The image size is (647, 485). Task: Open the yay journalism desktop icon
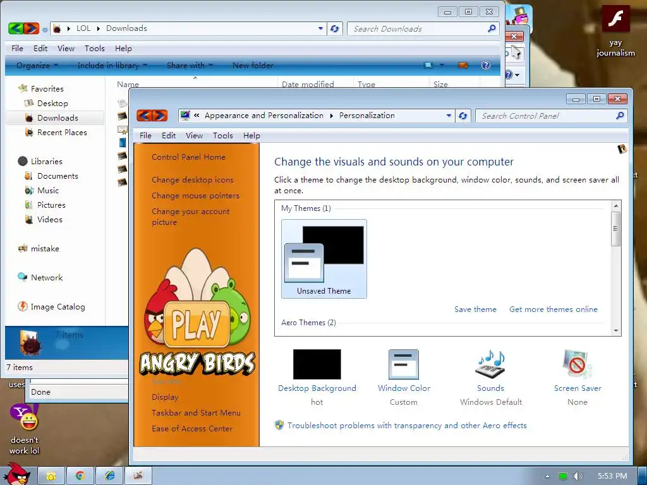[615, 31]
